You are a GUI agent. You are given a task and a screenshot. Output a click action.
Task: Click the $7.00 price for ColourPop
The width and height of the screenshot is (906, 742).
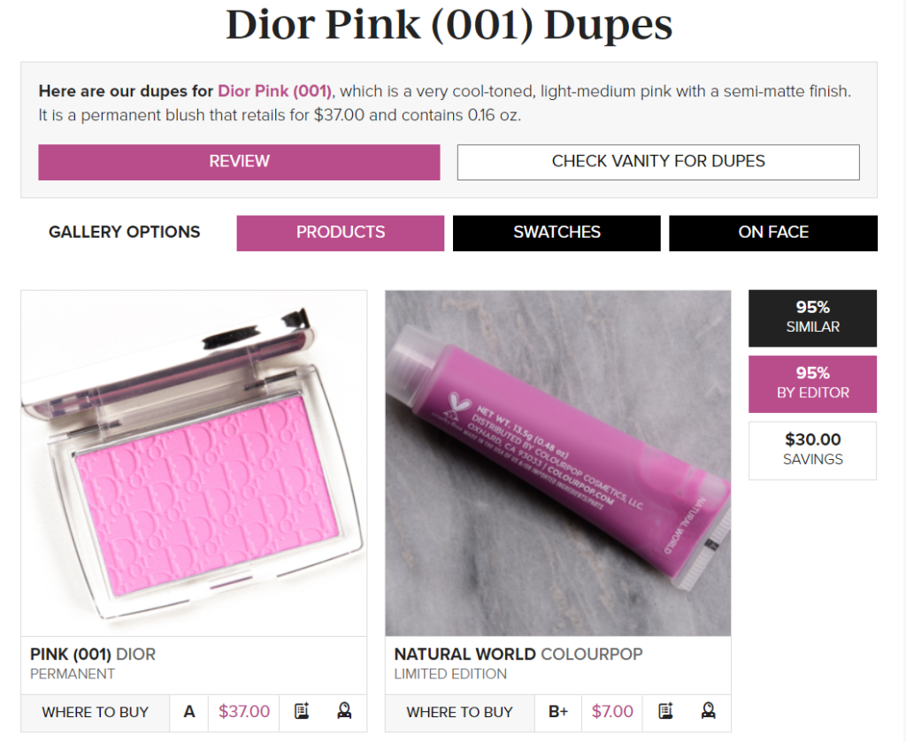[x=612, y=711]
